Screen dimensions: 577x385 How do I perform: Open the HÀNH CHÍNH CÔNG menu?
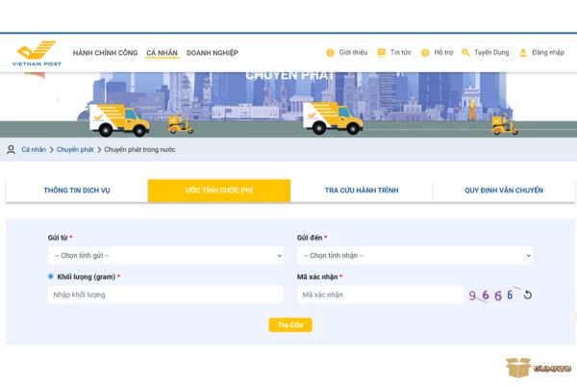[x=106, y=53]
